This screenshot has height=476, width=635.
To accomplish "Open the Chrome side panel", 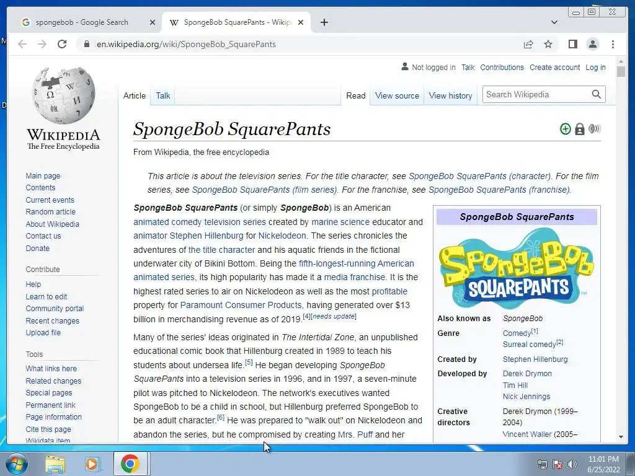I will [x=572, y=44].
